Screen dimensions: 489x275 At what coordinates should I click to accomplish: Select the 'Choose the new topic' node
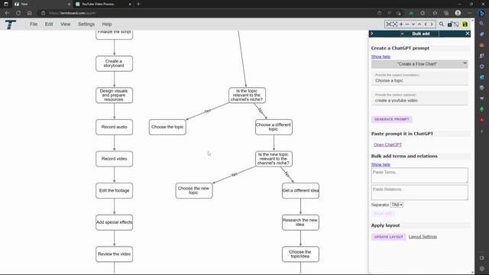click(x=194, y=190)
